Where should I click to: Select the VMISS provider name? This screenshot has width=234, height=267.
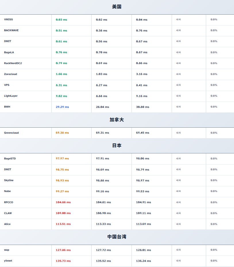pos(8,19)
